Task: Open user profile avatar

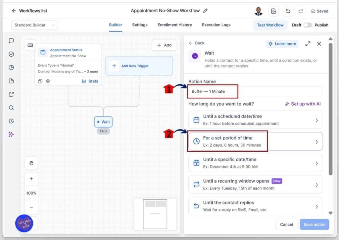Action: click(x=258, y=11)
